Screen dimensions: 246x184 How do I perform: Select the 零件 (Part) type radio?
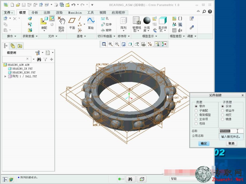click(x=196, y=106)
